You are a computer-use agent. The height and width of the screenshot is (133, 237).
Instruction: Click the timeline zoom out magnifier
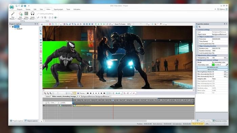pos(48,94)
